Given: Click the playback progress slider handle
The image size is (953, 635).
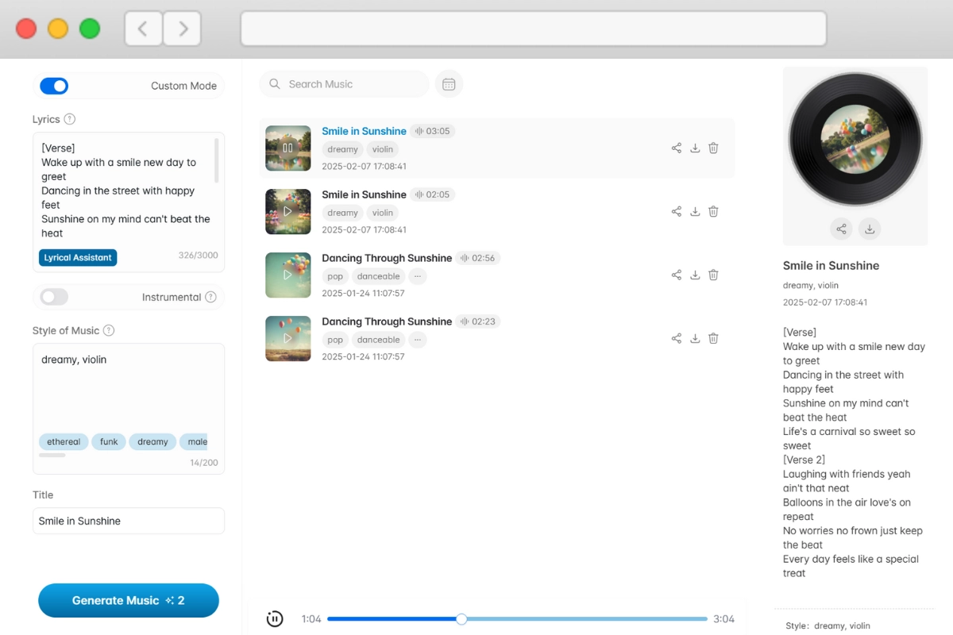Looking at the screenshot, I should (x=461, y=618).
